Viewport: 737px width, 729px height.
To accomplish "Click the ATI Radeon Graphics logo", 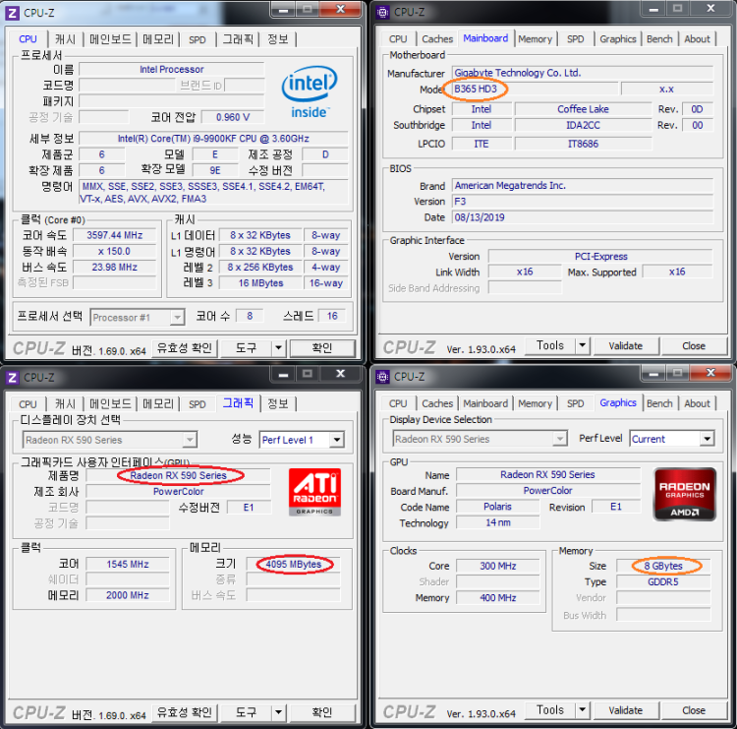I will [314, 492].
